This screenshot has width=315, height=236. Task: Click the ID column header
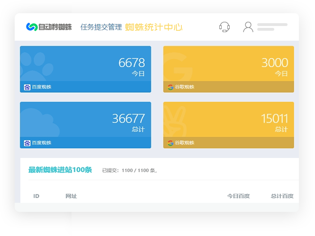tap(36, 196)
